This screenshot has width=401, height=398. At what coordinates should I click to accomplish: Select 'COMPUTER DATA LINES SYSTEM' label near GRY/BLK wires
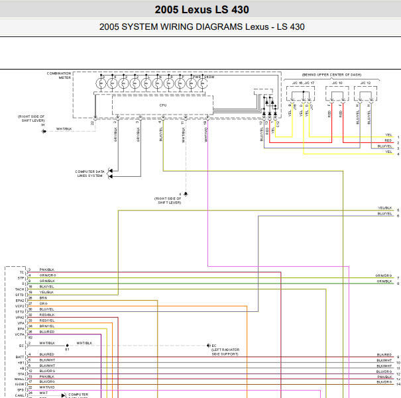coord(89,174)
